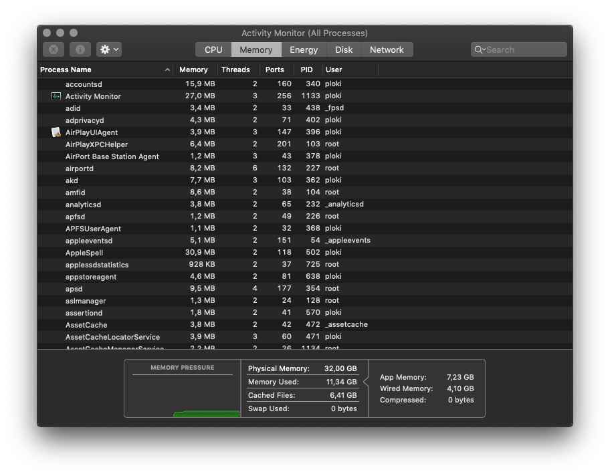Click the Compressed 0 bytes entry
The width and height of the screenshot is (610, 476).
tap(427, 400)
